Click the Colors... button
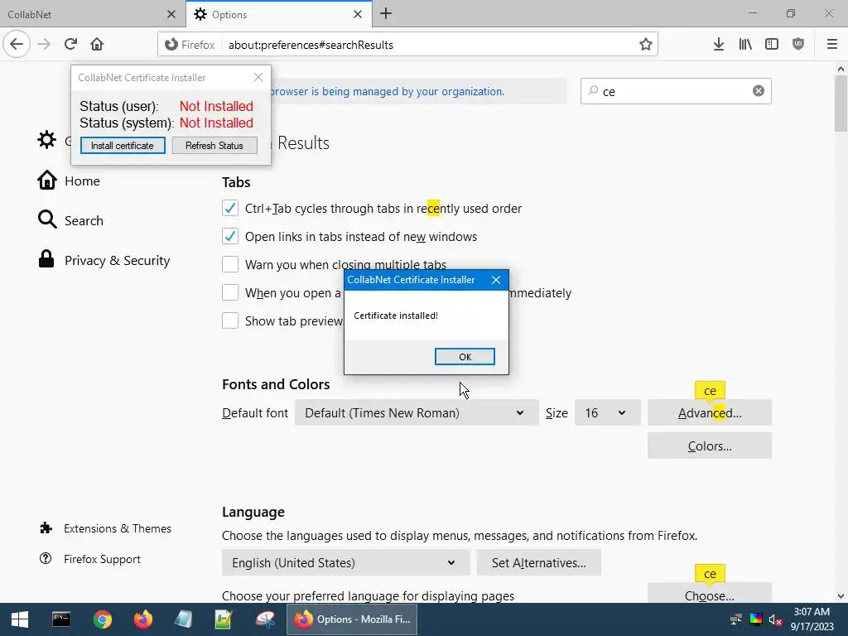Viewport: 848px width, 636px height. (710, 446)
